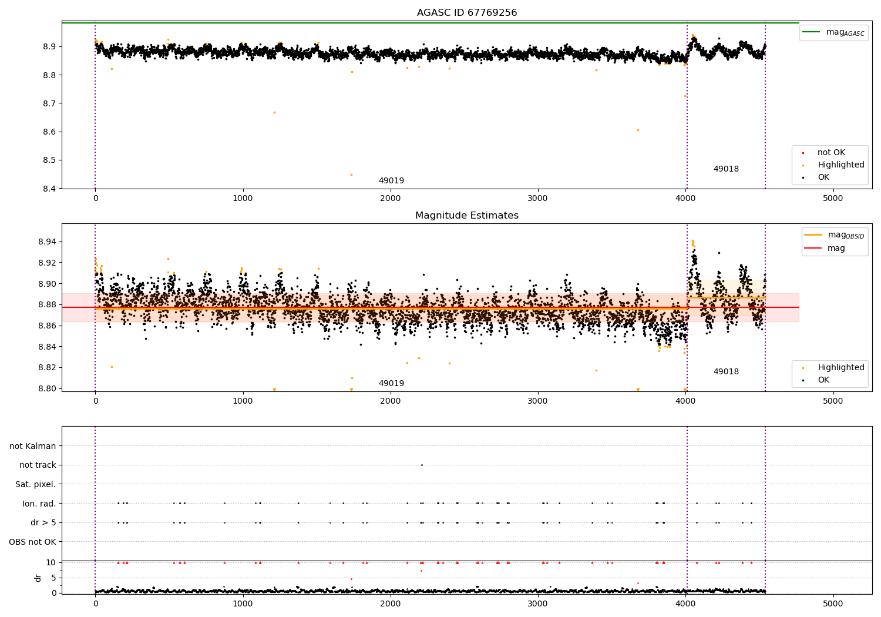Click the 8.4 tick on the top plot
This screenshot has width=881, height=617.
pos(49,189)
